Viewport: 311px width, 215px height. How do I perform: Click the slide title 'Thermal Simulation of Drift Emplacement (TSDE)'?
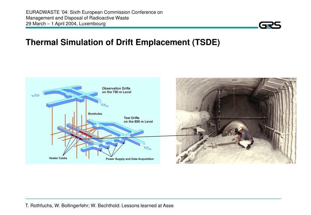click(123, 43)
